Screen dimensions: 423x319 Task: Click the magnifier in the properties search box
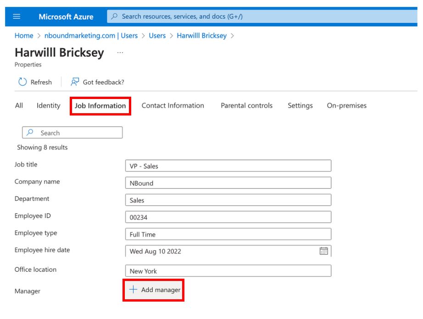pyautogui.click(x=30, y=132)
